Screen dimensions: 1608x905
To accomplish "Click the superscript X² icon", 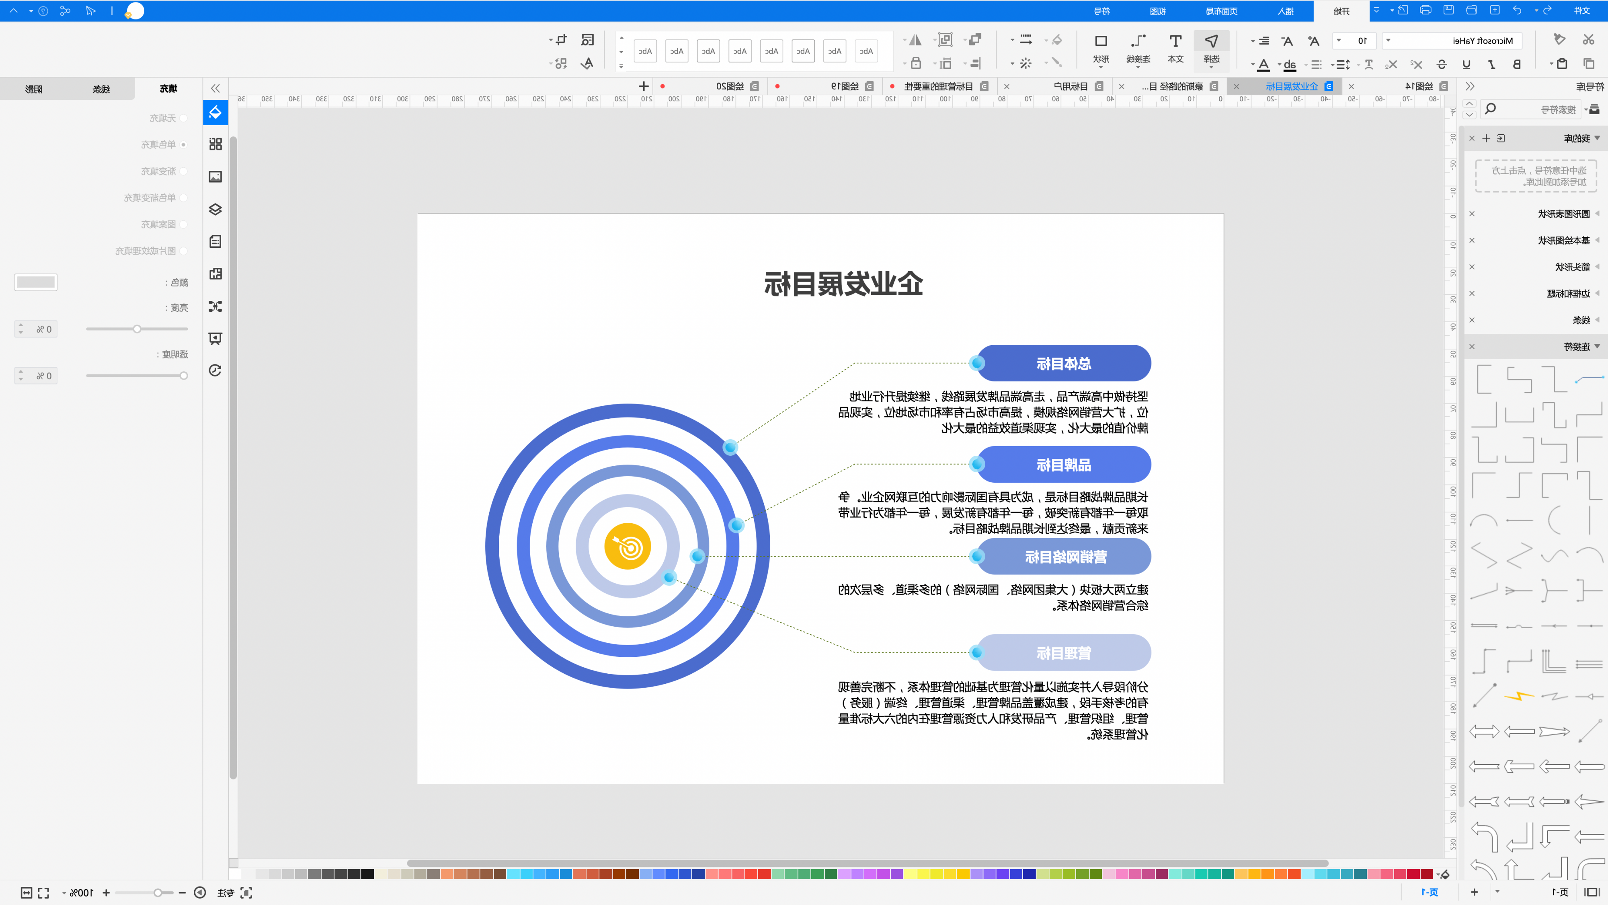I will pos(1416,64).
